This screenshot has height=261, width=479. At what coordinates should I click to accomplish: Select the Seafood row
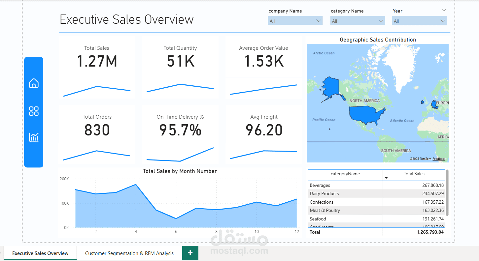click(x=377, y=219)
